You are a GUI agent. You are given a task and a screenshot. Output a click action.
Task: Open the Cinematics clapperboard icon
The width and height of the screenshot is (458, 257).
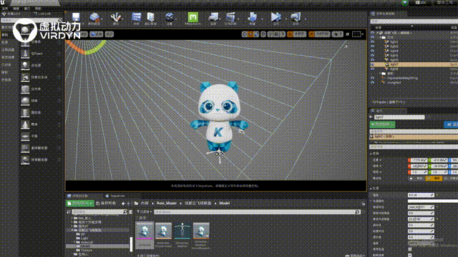pos(230,17)
